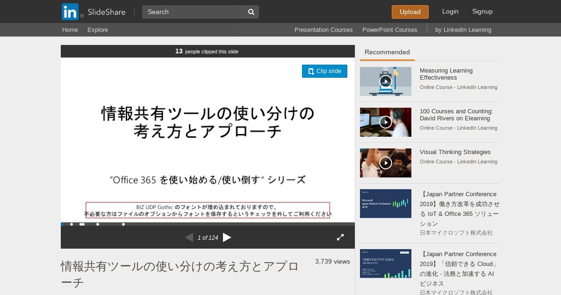Viewport: 561px width, 295px height.
Task: Open PowerPoint Courses link
Action: coord(390,29)
